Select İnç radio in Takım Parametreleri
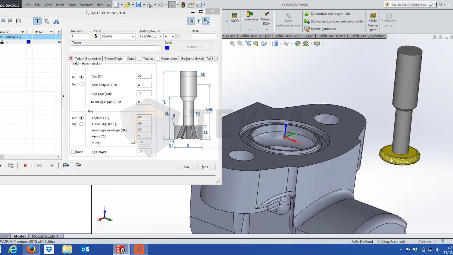This screenshot has height=255, width=453. pos(81,84)
